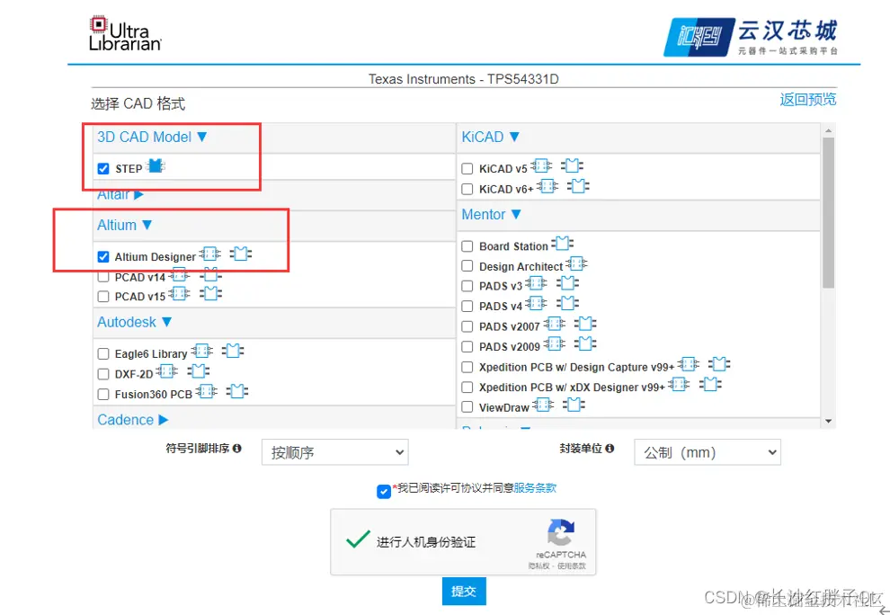Click DXF-2D footprint icon
This screenshot has width=890, height=615.
pos(198,370)
